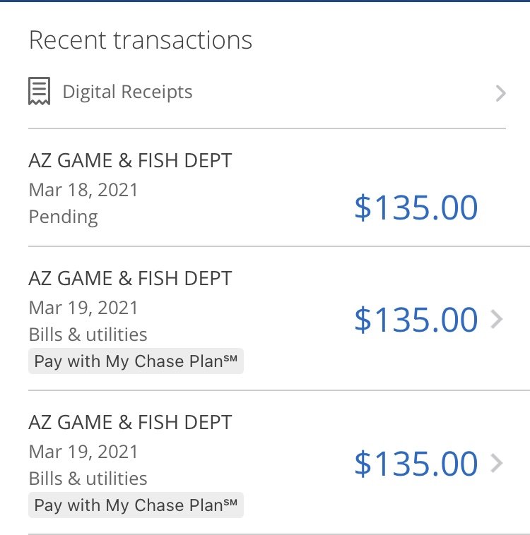The width and height of the screenshot is (530, 535).
Task: Open the Digital Receipts label
Action: click(127, 92)
